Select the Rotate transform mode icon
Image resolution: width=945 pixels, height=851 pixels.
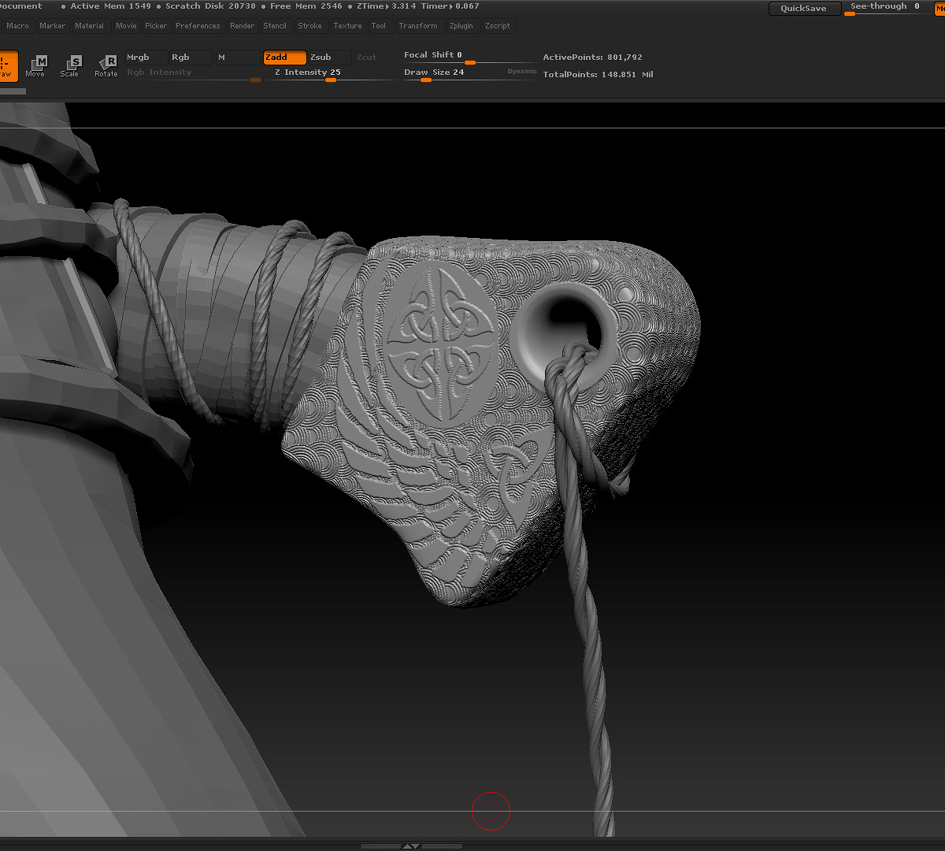point(106,66)
